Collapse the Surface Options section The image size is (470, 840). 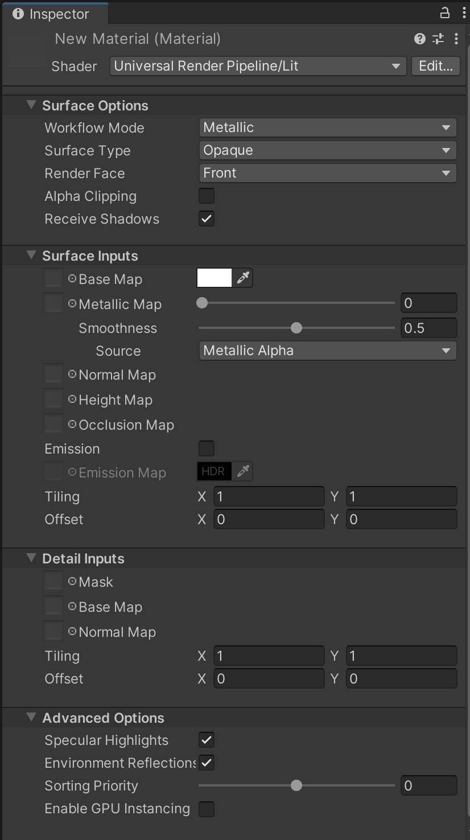click(31, 105)
